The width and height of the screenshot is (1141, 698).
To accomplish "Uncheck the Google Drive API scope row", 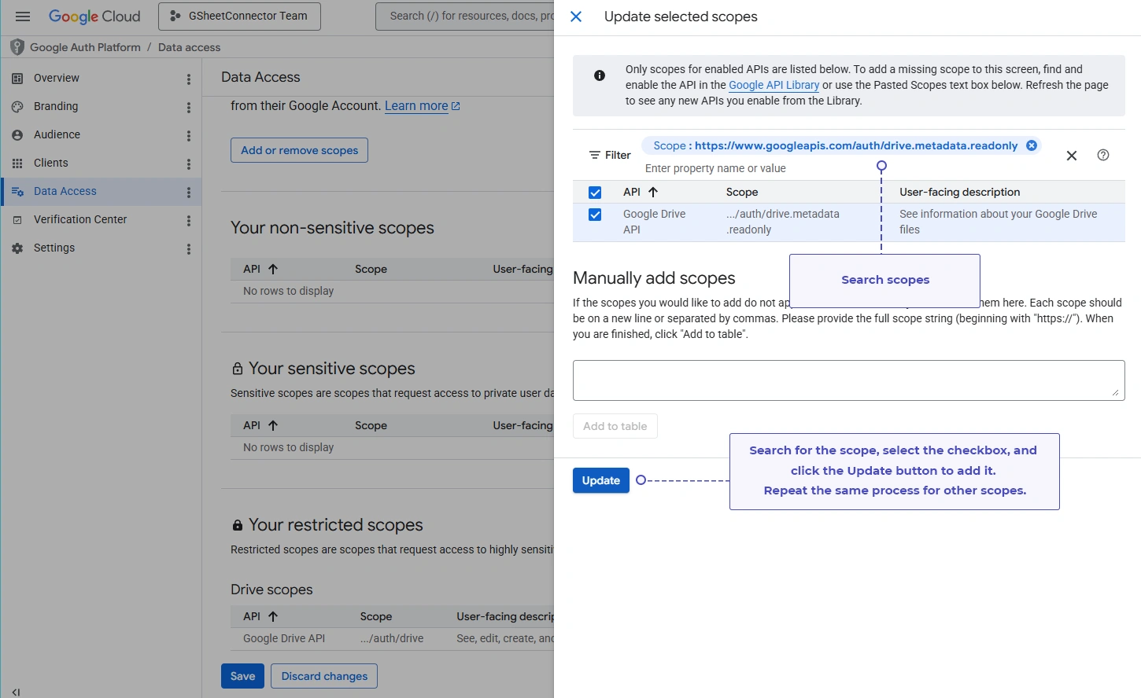I will click(x=595, y=215).
